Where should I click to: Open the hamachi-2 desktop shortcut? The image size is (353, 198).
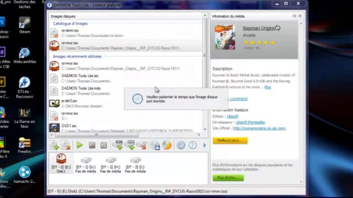click(25, 175)
